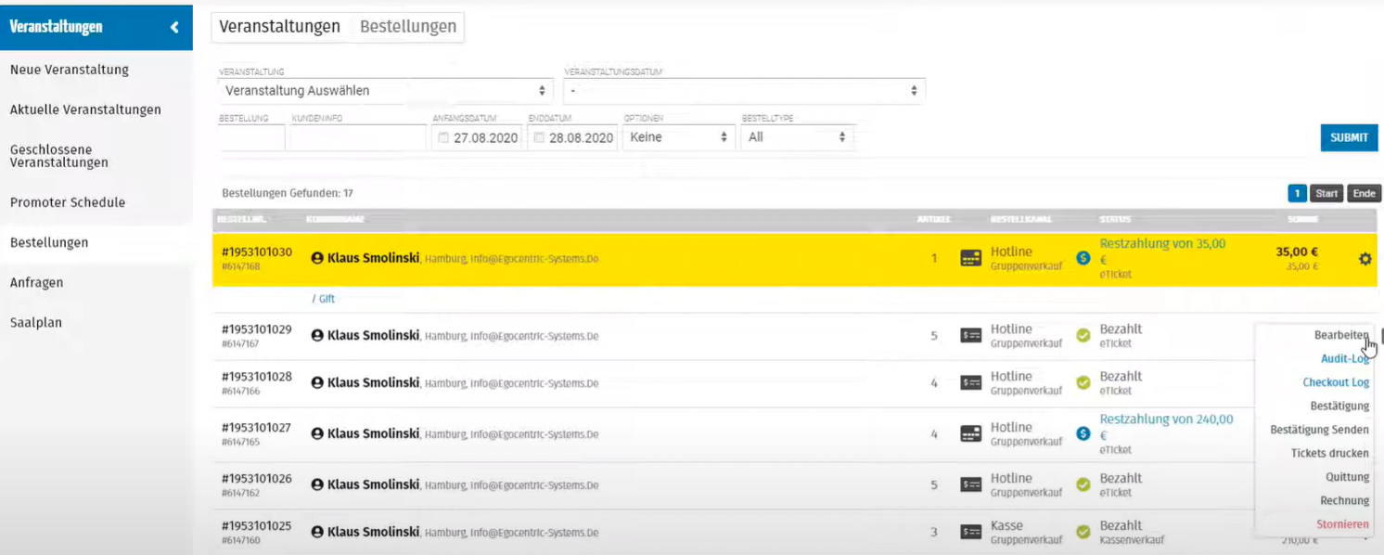Screen dimensions: 1384x555
Task: Click the calendar icon in Enddatum field
Action: click(539, 138)
